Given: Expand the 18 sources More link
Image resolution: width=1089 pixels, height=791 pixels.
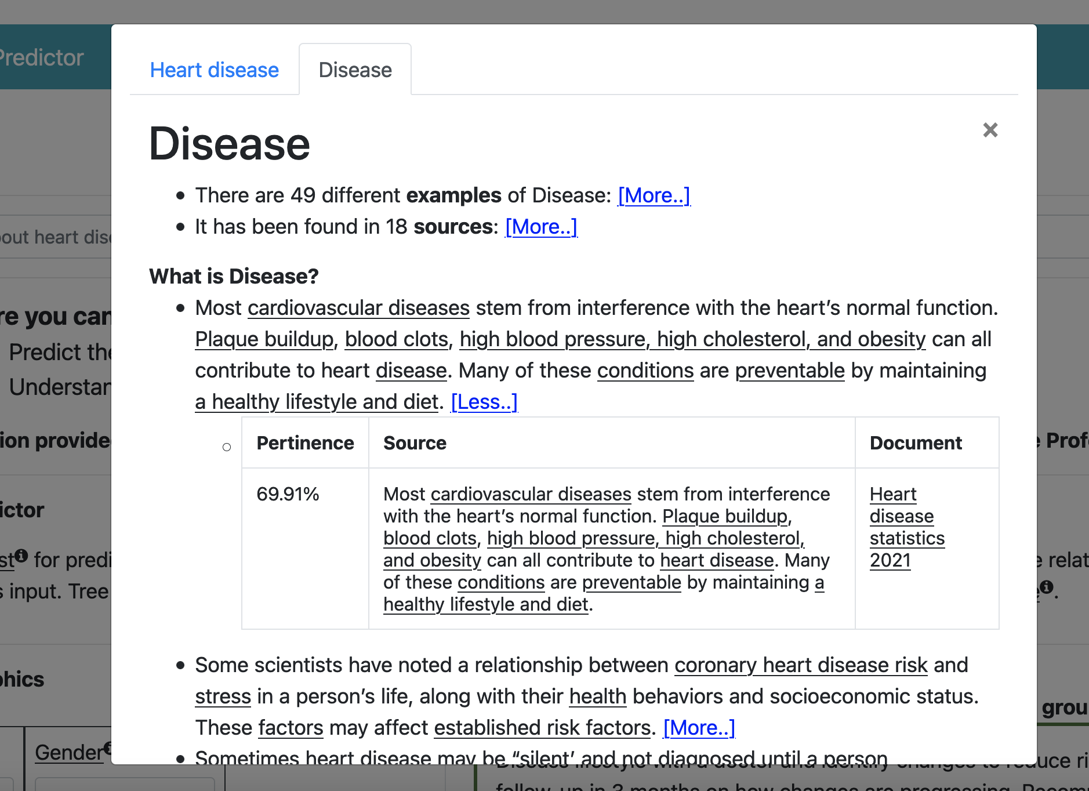Looking at the screenshot, I should click(x=541, y=227).
